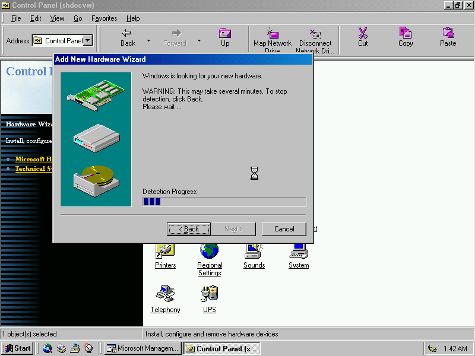The height and width of the screenshot is (356, 475).
Task: Click the Detection Progress bar
Action: pos(224,202)
